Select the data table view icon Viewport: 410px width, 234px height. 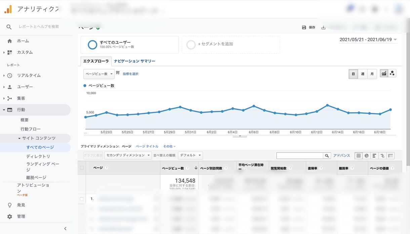click(359, 156)
